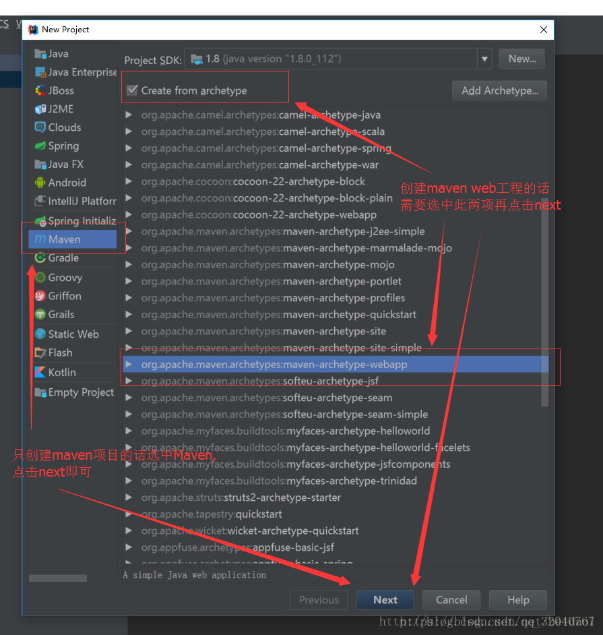Click New... SDK button
The height and width of the screenshot is (635, 603).
[x=521, y=59]
